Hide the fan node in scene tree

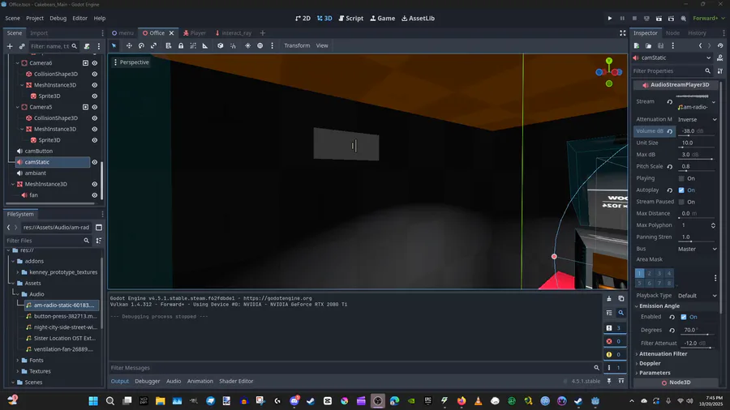coord(95,195)
